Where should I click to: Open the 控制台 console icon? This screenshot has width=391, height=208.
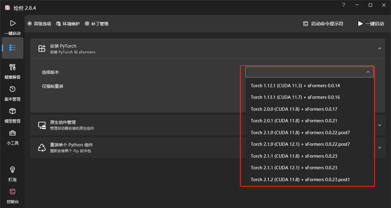click(13, 192)
